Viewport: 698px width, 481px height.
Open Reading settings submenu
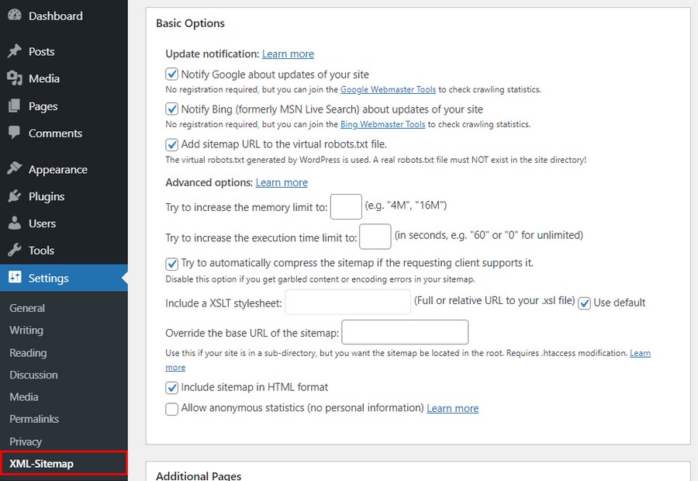[28, 353]
